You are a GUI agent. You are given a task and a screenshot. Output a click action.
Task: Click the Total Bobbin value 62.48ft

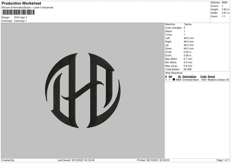coord(187,70)
